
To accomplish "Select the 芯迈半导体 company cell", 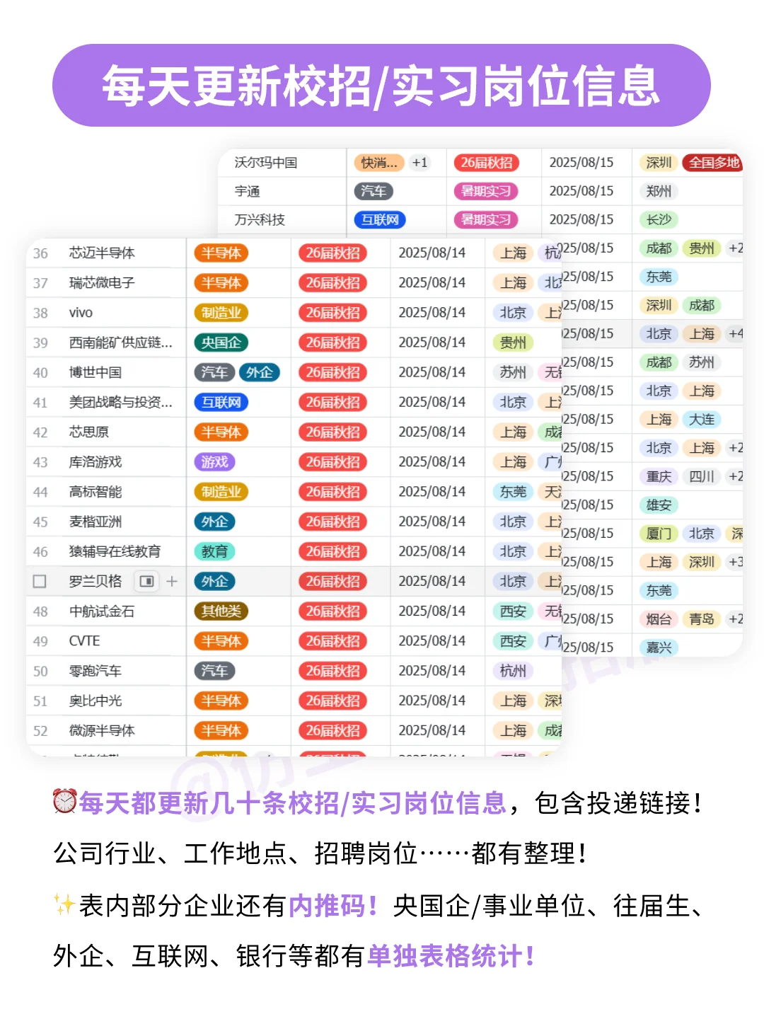I will [102, 253].
